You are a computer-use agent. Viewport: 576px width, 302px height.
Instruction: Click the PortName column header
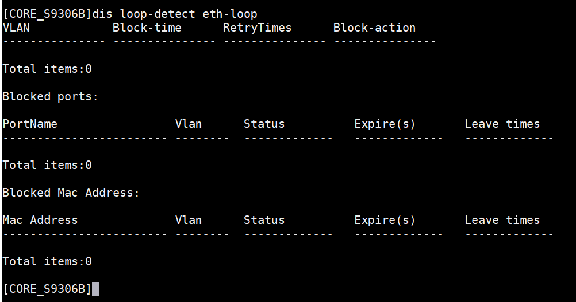tap(30, 124)
